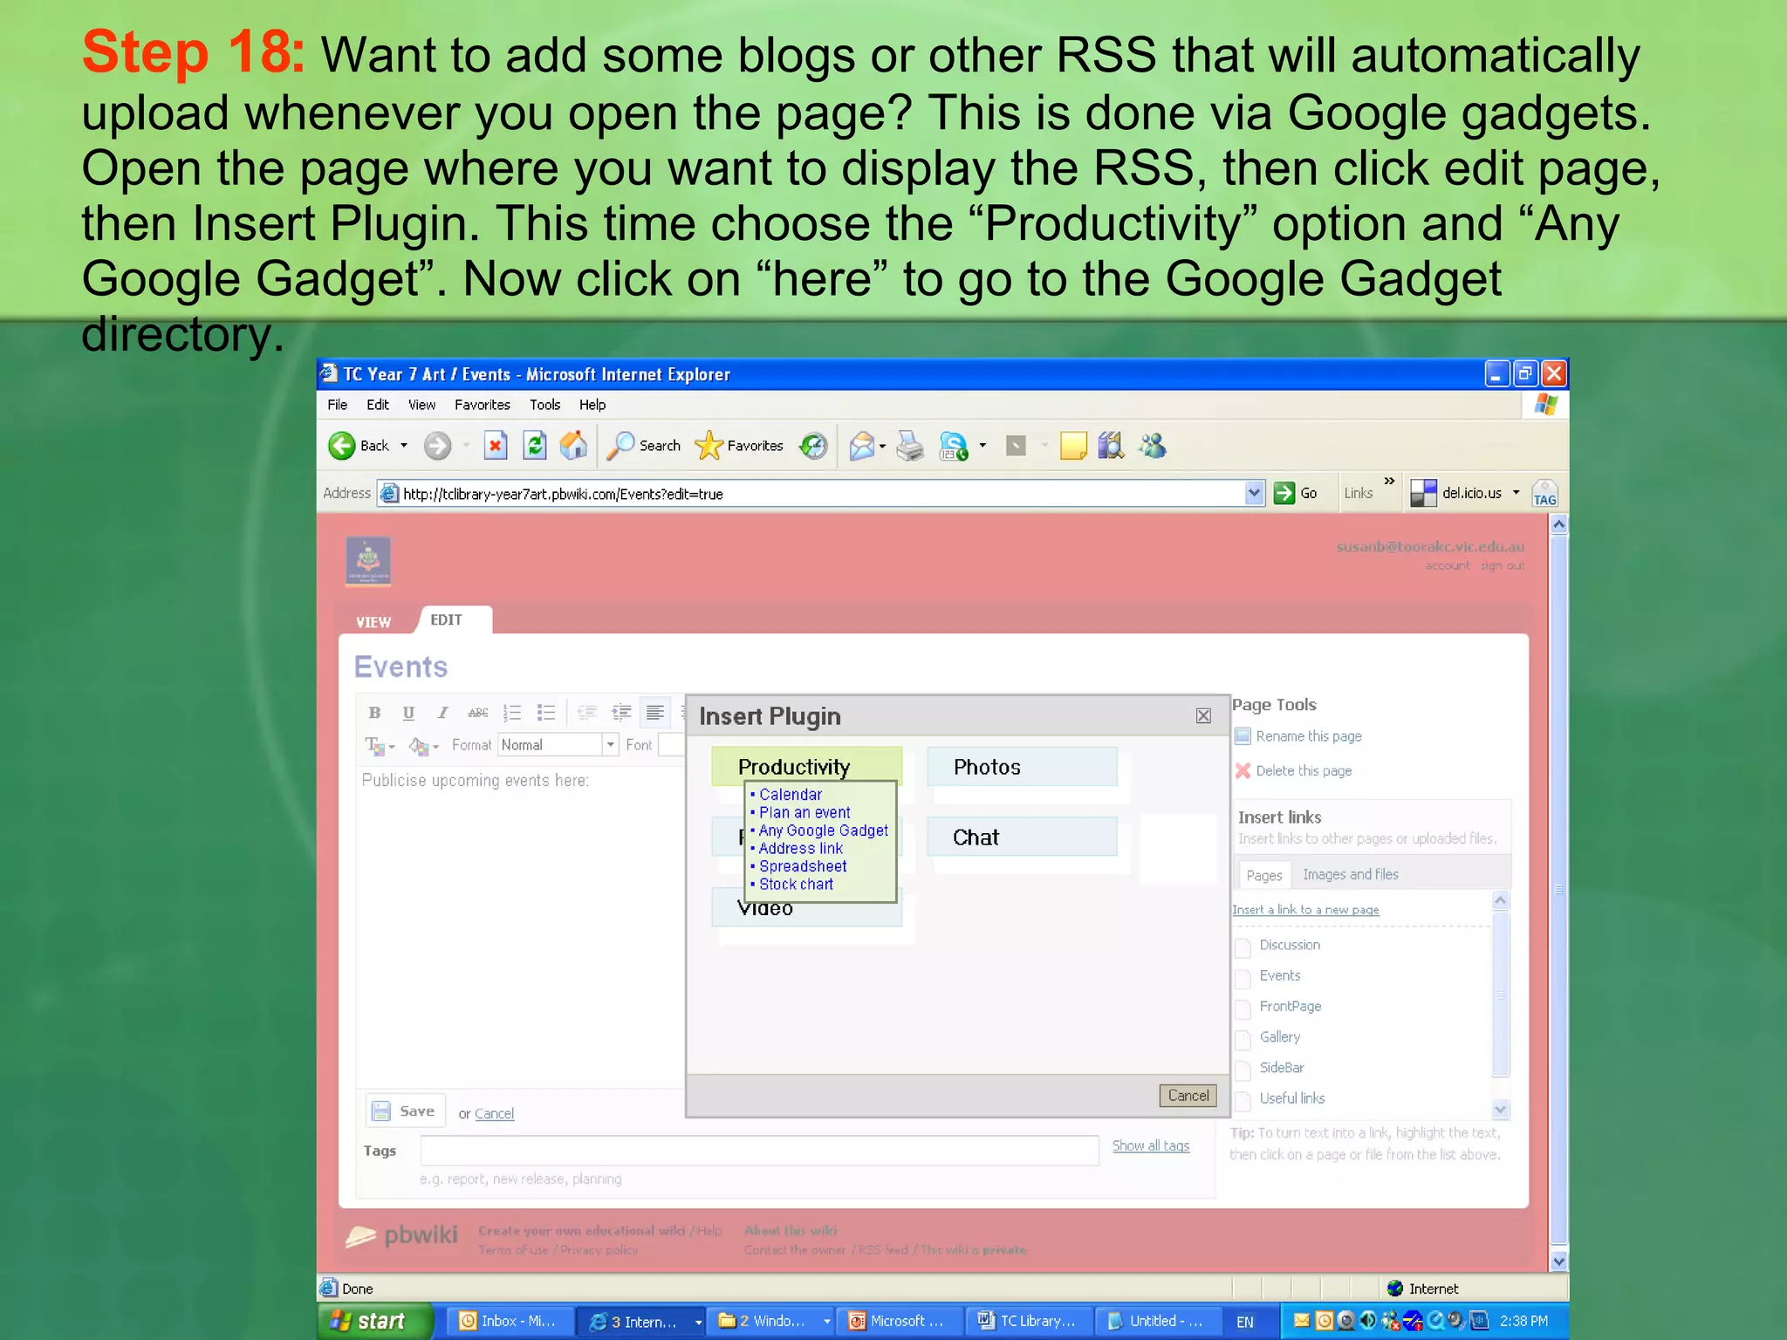Select the Photos plugin category

(1022, 766)
